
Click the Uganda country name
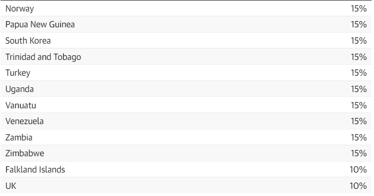click(x=20, y=89)
